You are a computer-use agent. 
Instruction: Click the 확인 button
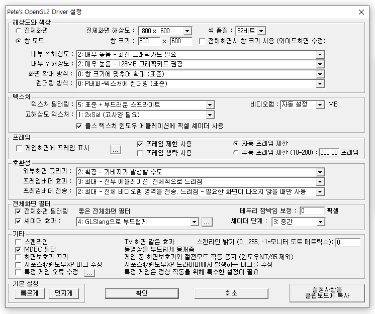tap(142, 293)
